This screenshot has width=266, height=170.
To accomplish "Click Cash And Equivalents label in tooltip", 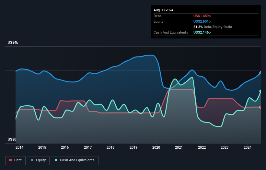I will 171,32.
